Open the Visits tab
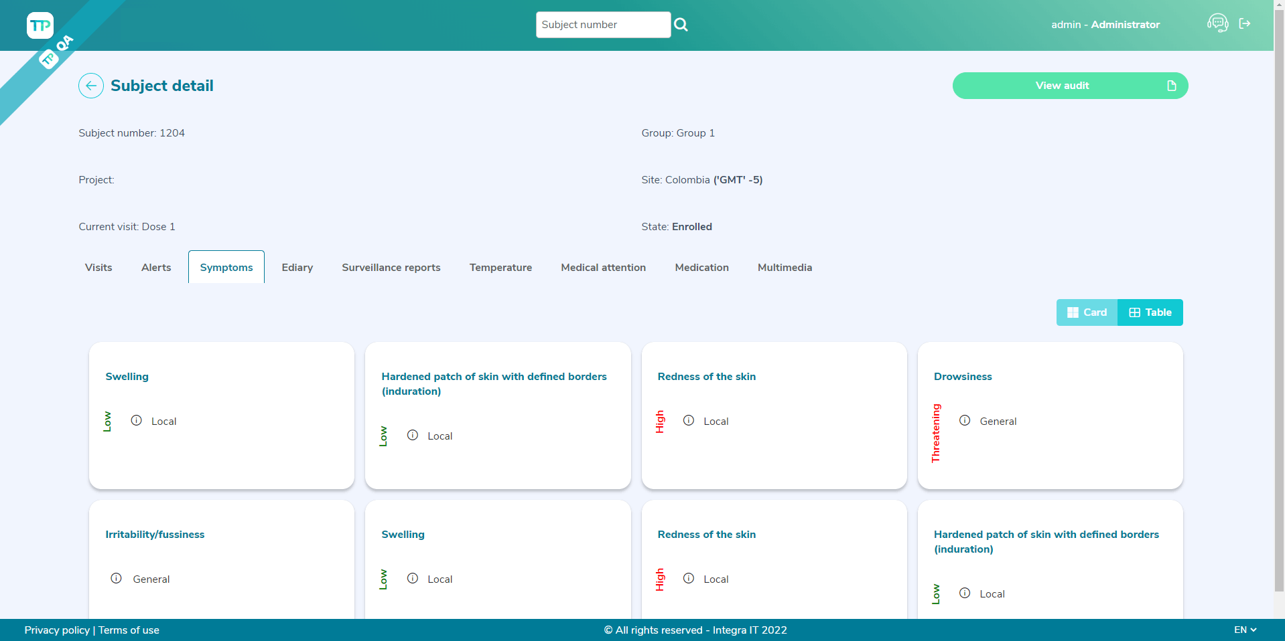 point(98,267)
